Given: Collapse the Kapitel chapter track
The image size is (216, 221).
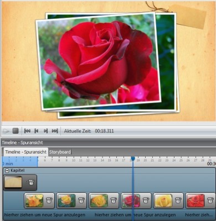Looking at the screenshot, I should (7, 171).
